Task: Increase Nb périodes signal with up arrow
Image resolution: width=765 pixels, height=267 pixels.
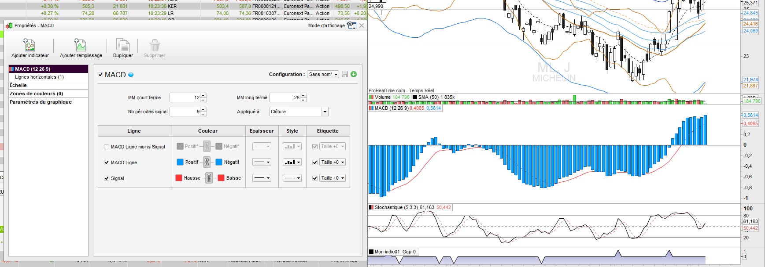Action: (x=203, y=109)
